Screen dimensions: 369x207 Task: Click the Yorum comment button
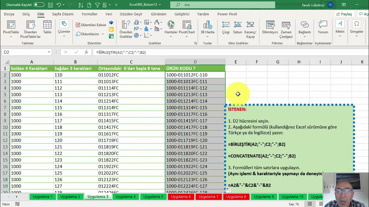point(323,28)
